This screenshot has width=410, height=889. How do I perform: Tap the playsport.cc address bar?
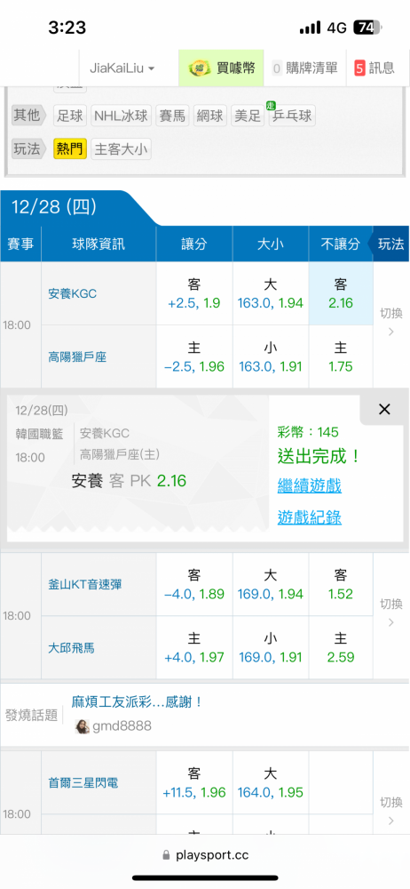click(x=205, y=855)
